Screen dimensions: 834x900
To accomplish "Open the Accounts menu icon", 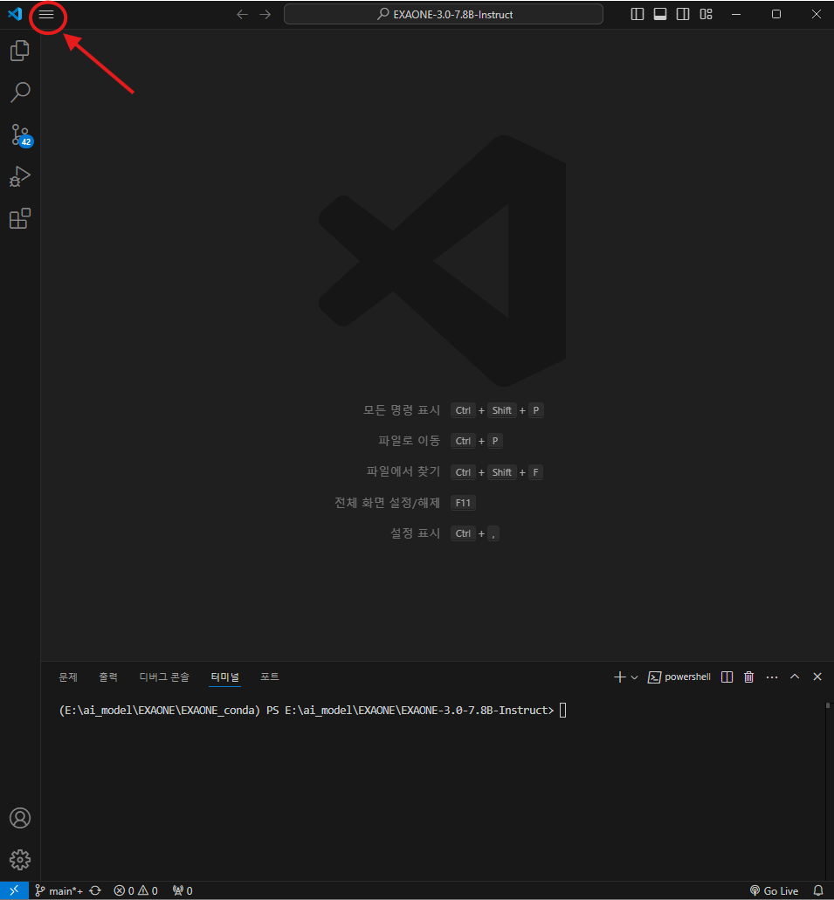I will click(x=20, y=818).
